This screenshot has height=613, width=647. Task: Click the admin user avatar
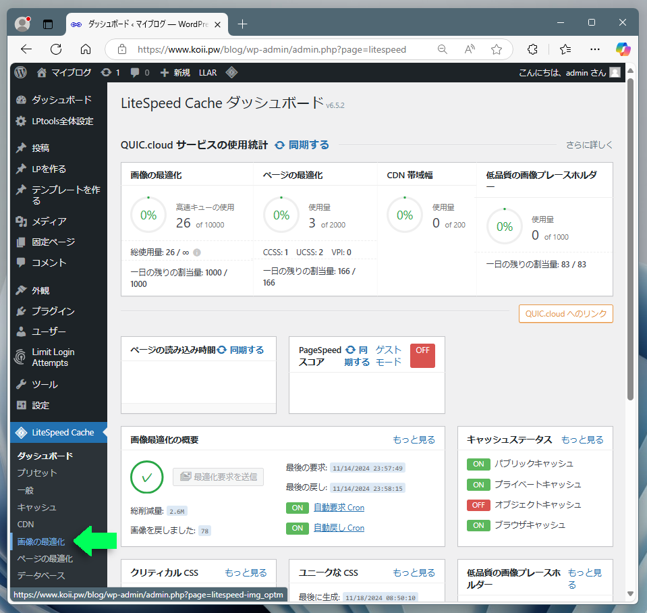click(615, 73)
